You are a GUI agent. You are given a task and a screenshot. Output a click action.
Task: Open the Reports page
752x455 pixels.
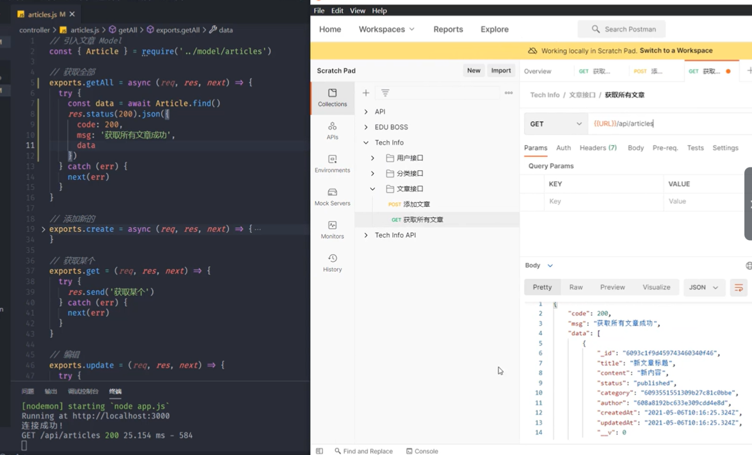(448, 29)
